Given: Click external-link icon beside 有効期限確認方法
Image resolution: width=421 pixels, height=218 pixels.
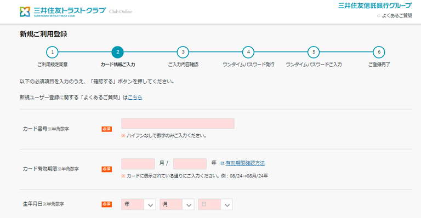Looking at the screenshot, I should tap(223, 163).
